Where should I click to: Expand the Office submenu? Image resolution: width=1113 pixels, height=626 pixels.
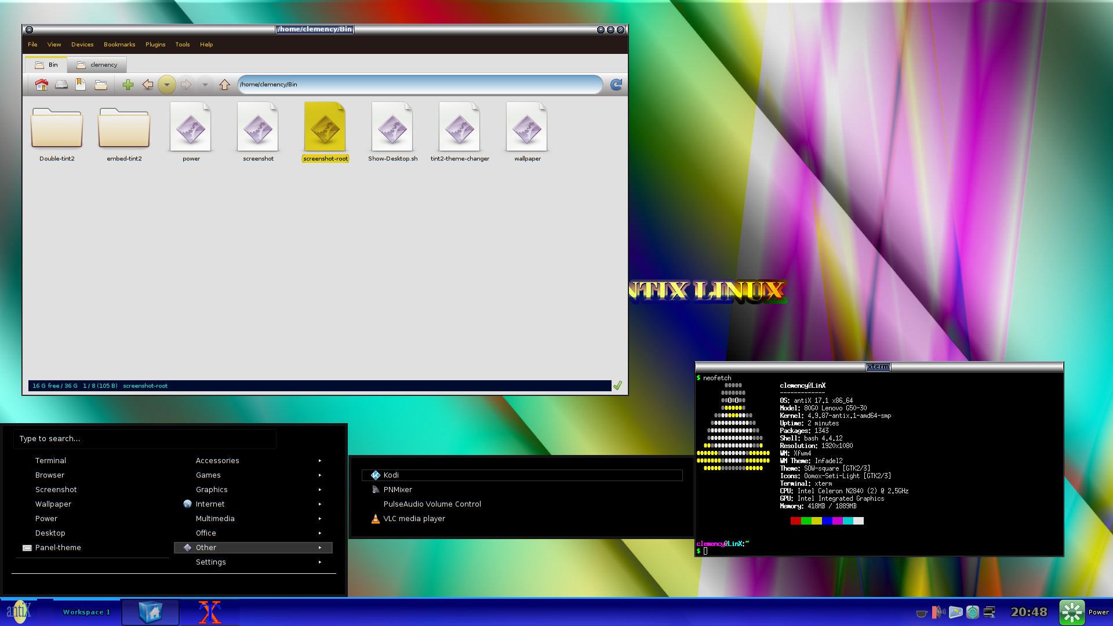253,533
